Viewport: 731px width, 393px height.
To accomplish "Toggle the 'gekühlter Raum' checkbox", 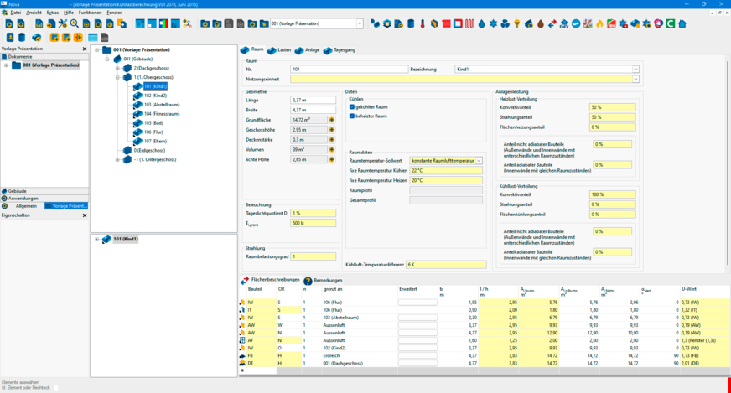I will (x=352, y=107).
